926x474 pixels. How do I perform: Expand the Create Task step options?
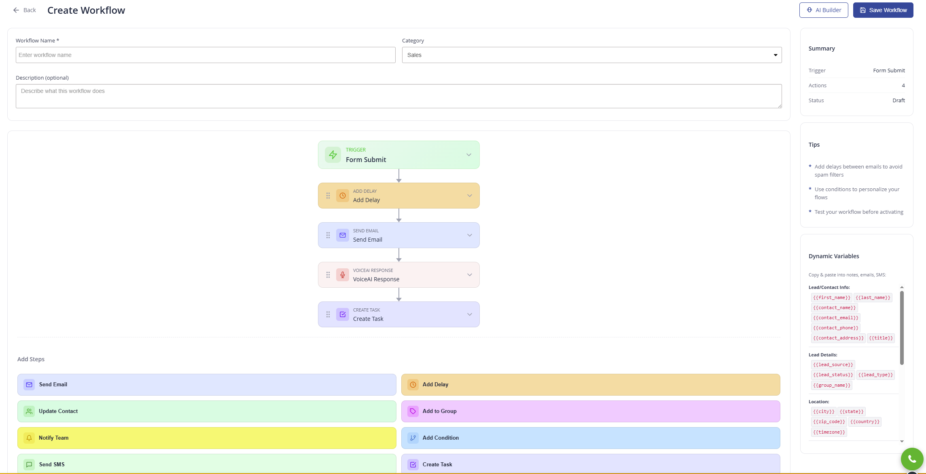469,314
